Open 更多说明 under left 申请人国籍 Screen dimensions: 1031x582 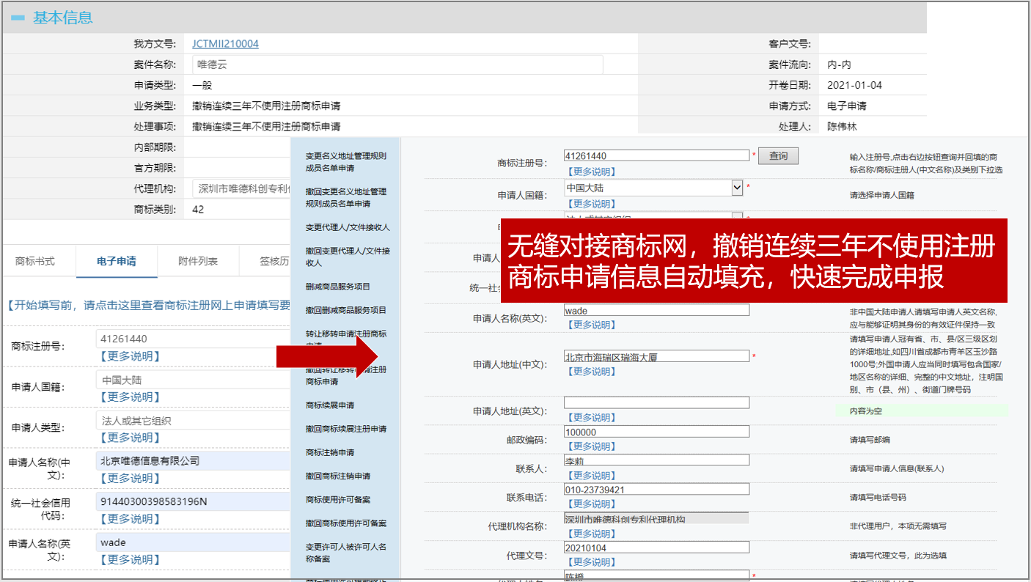(x=130, y=397)
